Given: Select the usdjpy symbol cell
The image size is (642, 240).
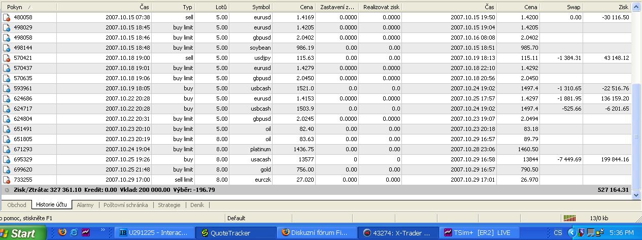Looking at the screenshot, I should (x=252, y=58).
